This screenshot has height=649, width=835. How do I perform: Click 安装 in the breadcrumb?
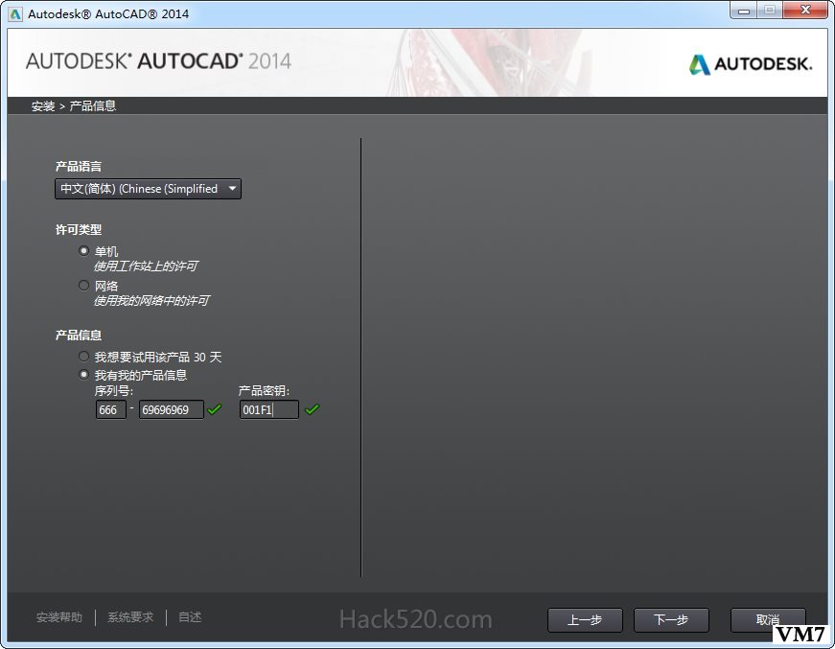click(43, 106)
